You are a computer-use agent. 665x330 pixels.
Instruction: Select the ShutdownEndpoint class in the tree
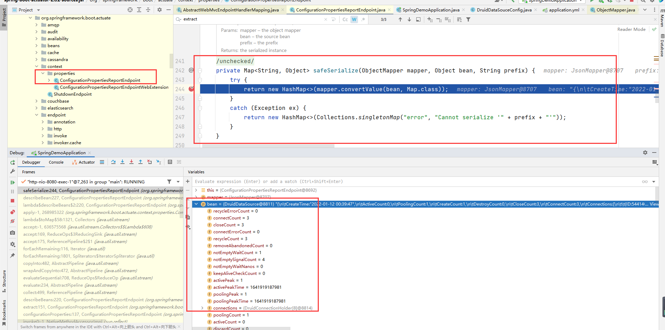[73, 94]
